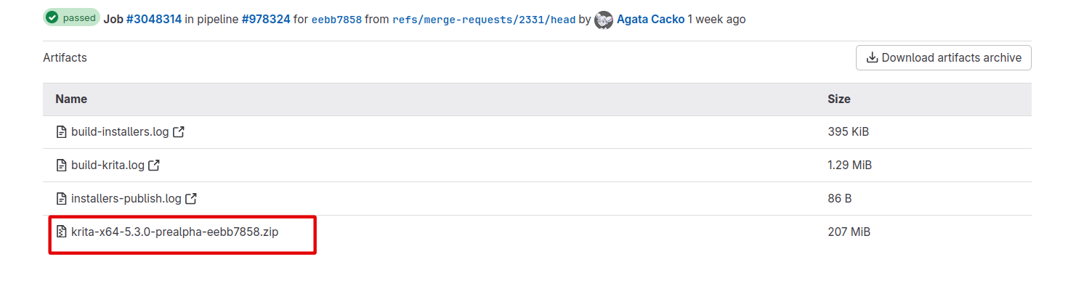Click the build-installers.log file icon
Viewport: 1068px width, 294px height.
tap(62, 132)
